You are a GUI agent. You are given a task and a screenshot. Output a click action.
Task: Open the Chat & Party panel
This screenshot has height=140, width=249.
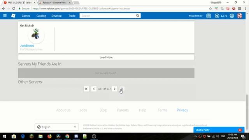[219, 130]
